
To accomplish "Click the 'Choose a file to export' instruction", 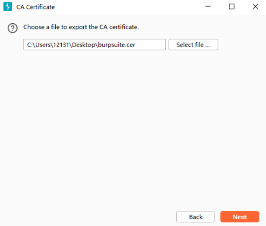I will pyautogui.click(x=81, y=27).
